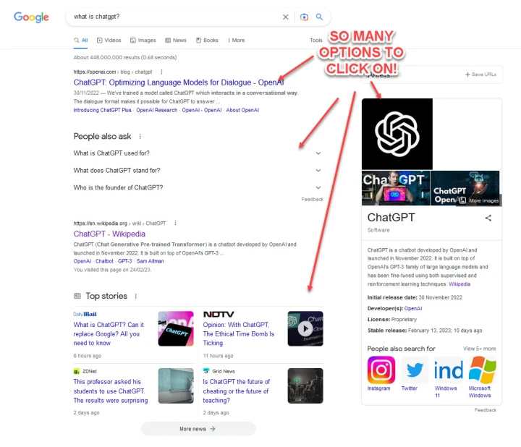This screenshot has height=447, width=521.
Task: Open the Grid News story thumbnail
Action: click(x=305, y=386)
